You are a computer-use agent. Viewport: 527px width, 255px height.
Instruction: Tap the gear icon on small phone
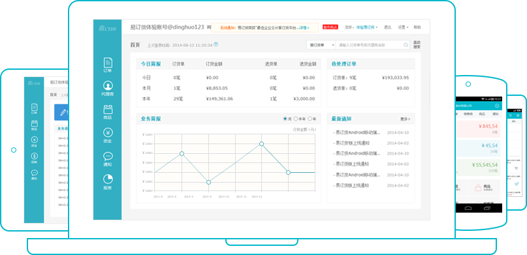coord(518,115)
